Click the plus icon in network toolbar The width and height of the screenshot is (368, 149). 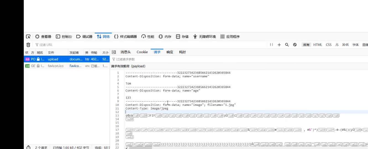[x=279, y=45]
